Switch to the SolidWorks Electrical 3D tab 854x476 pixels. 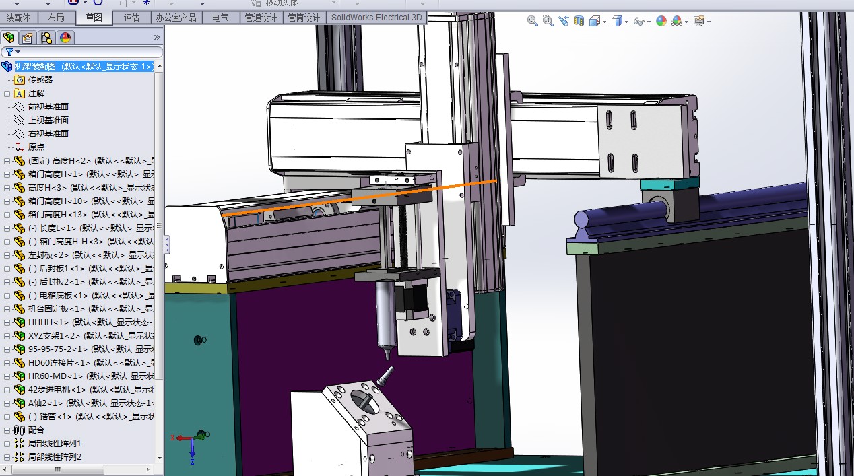coord(376,18)
